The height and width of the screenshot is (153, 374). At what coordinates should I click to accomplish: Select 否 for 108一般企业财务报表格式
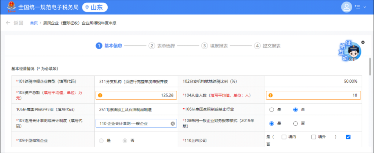coord(295,124)
